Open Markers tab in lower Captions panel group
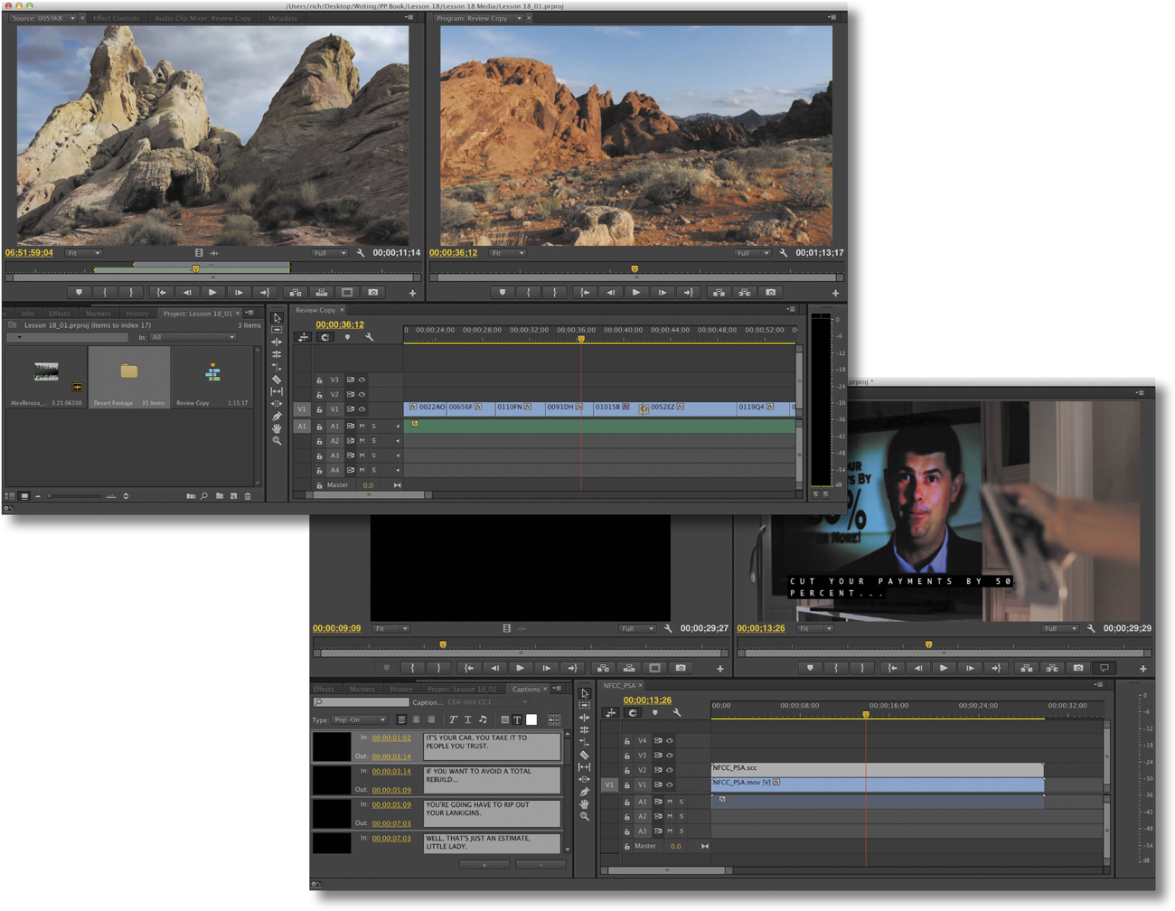This screenshot has width=1175, height=911. coord(362,689)
